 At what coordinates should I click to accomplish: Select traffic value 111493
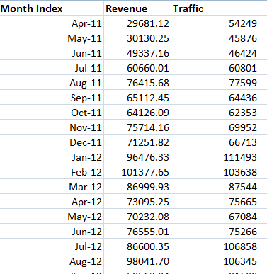215,157
